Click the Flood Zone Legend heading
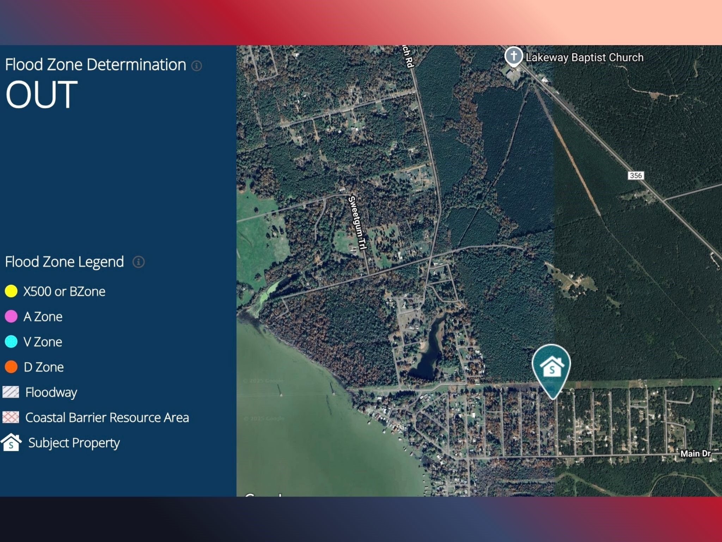This screenshot has height=542, width=722. click(x=65, y=262)
